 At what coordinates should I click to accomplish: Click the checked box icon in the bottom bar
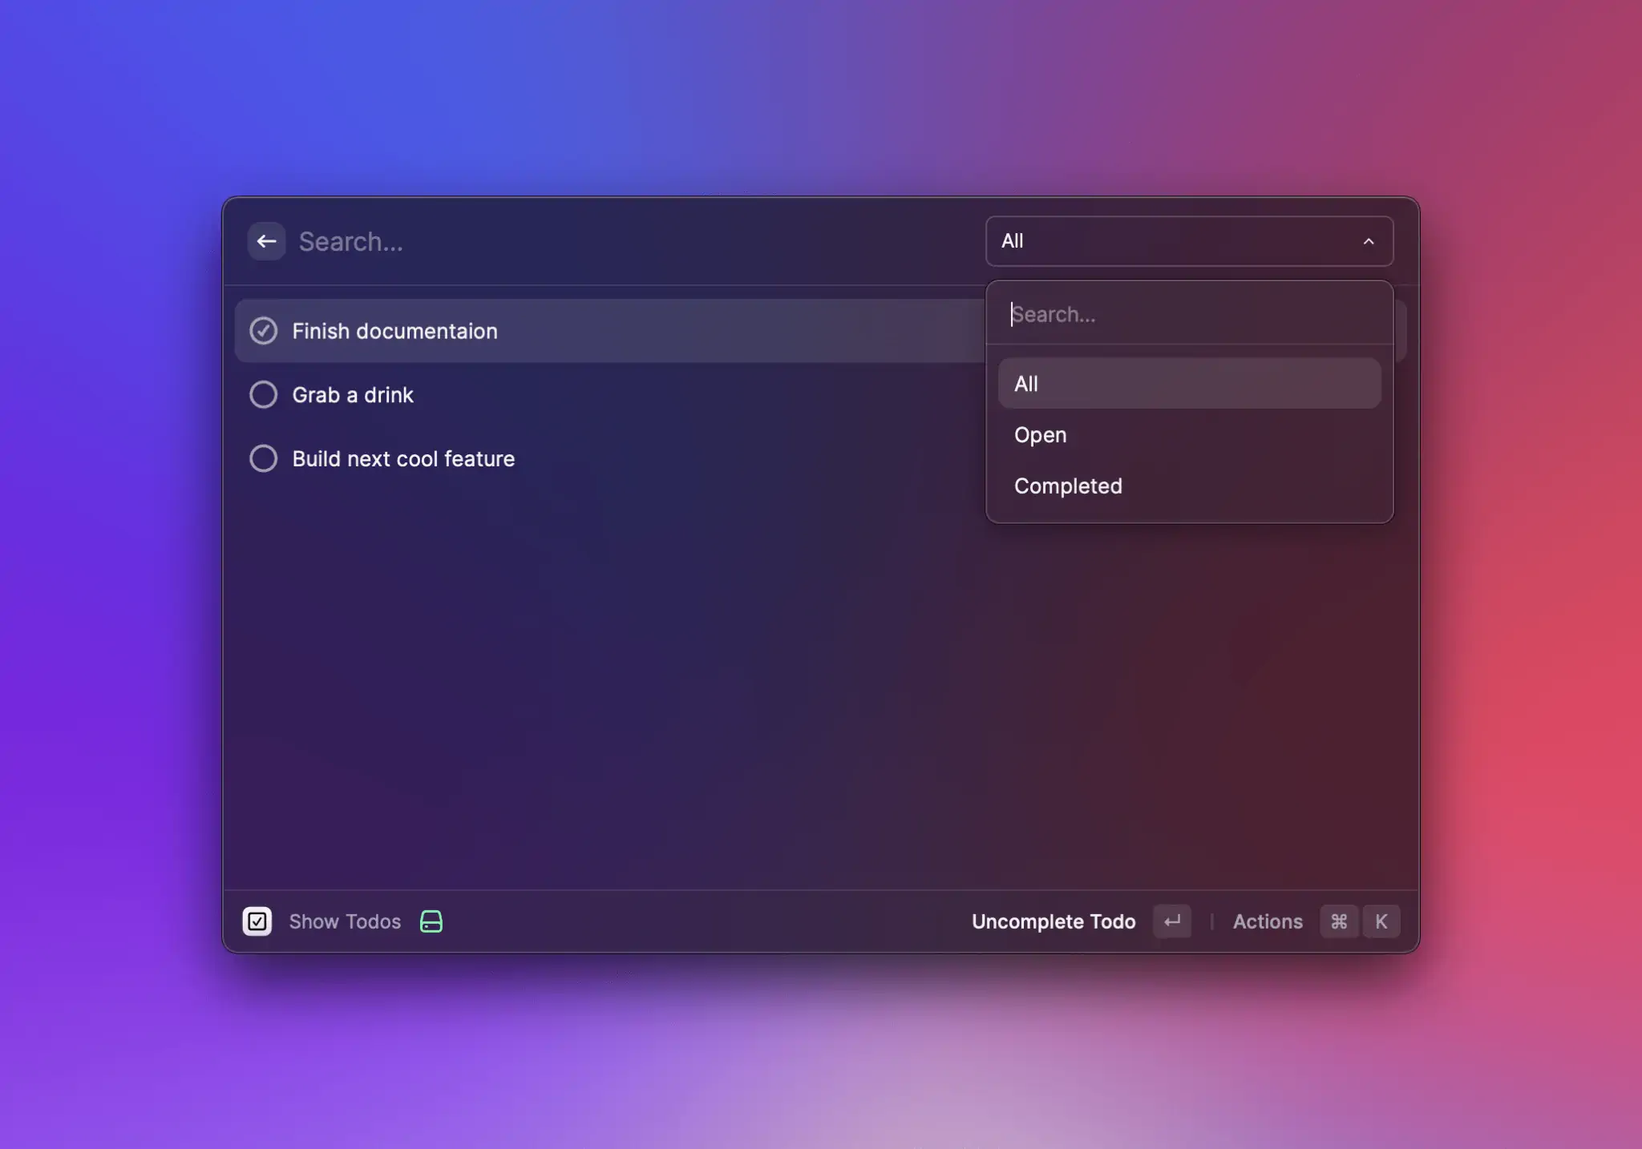257,921
